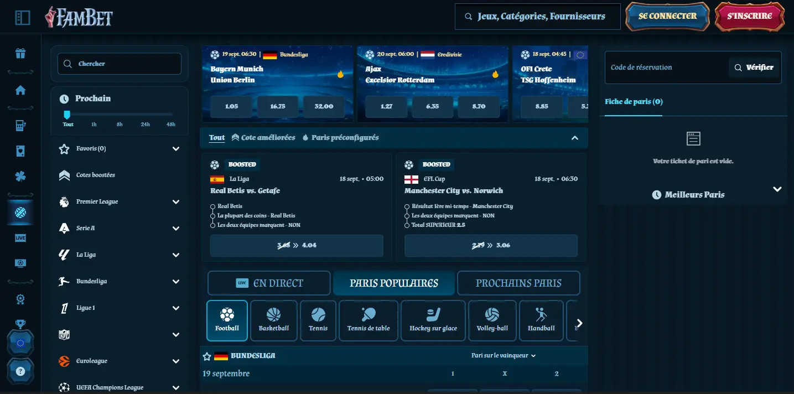Screen dimensions: 794x394
Task: Toggle the sidebar panel icon beside the logo
Action: (x=23, y=18)
